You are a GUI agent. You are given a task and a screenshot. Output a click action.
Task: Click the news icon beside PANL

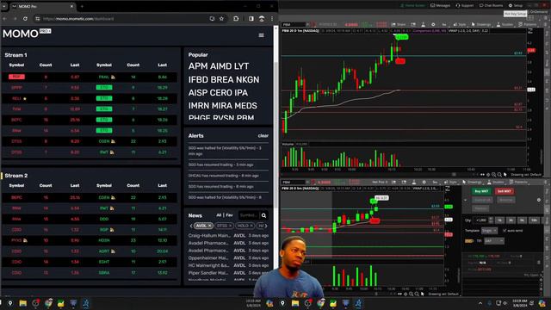pyautogui.click(x=113, y=77)
